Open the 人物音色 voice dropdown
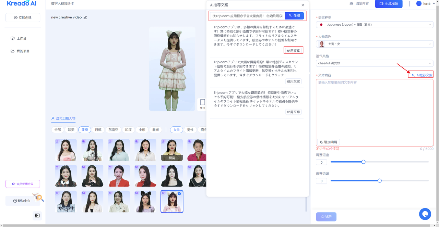439x227 pixels. coord(375,44)
